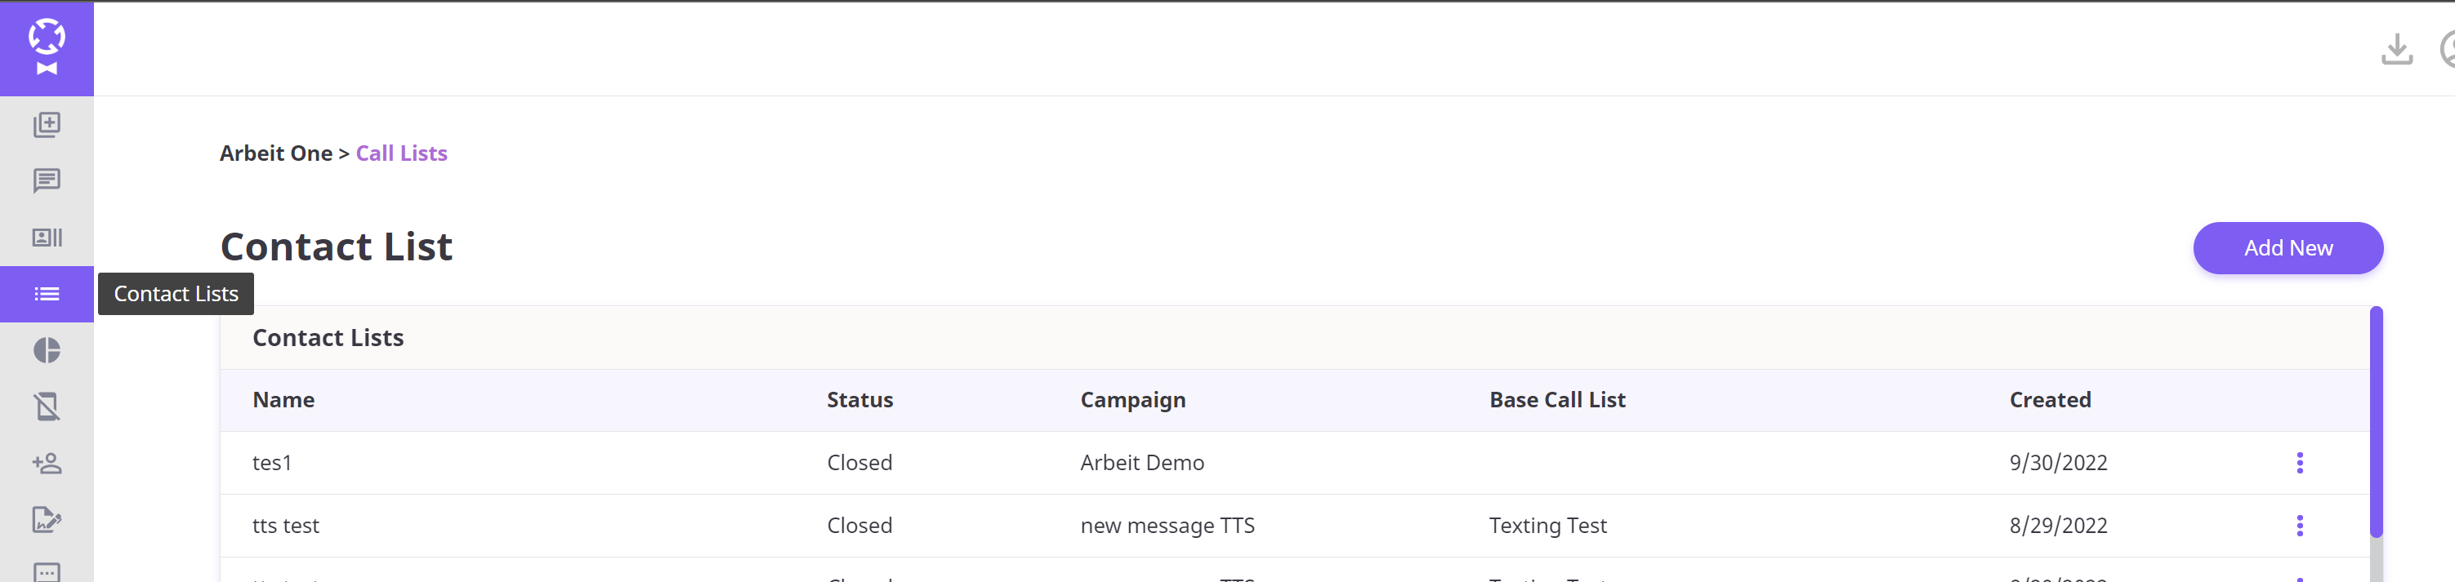Click the purple vertical scrollbar thumb

pos(2375,423)
